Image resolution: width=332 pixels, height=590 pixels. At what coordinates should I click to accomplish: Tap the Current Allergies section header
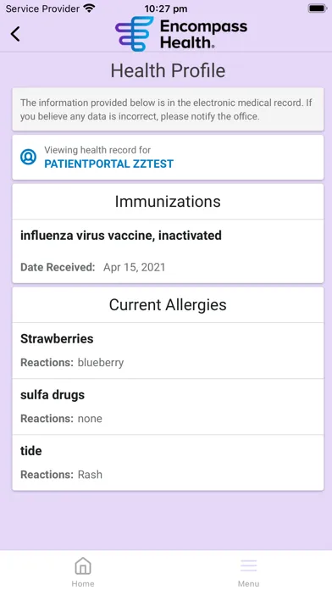pyautogui.click(x=168, y=305)
